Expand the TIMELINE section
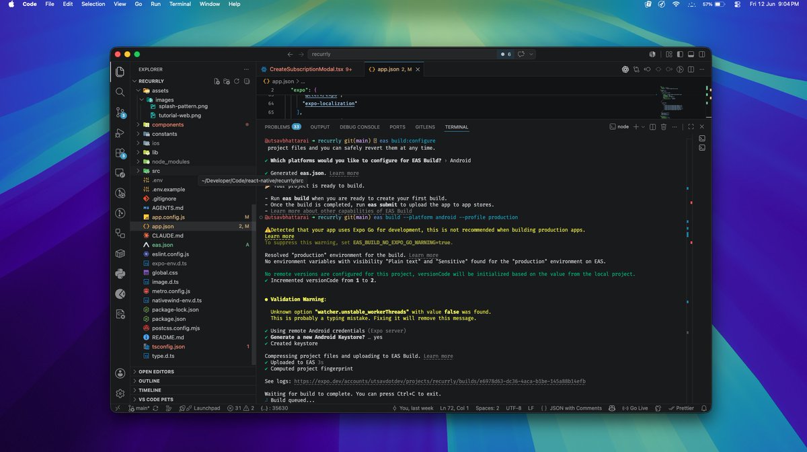Viewport: 807px width, 452px height. tap(150, 390)
